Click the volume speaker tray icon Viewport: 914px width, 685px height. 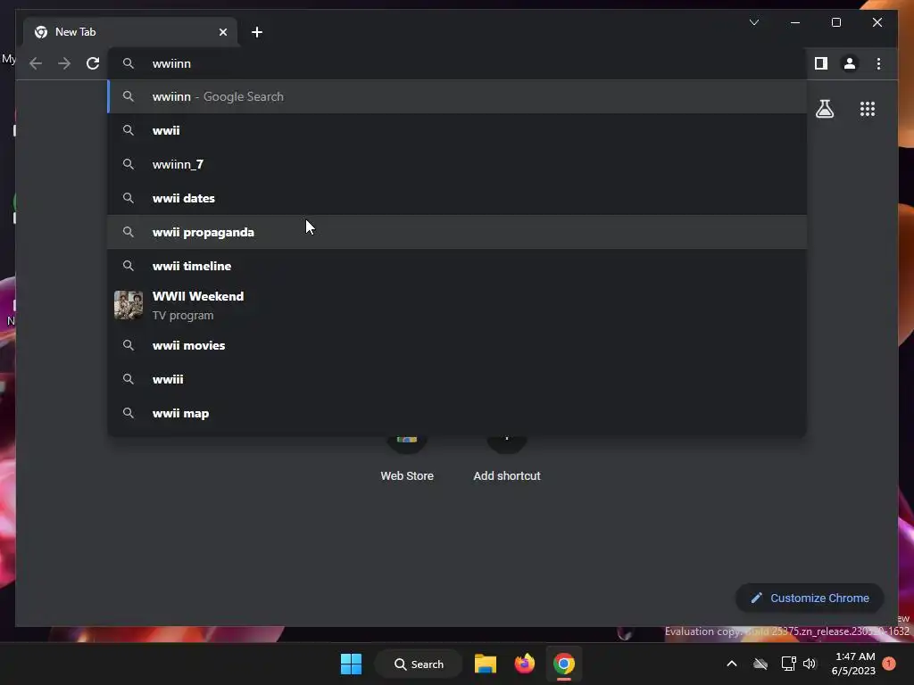(810, 664)
